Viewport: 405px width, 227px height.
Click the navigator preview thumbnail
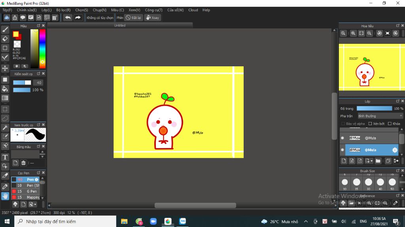click(372, 67)
